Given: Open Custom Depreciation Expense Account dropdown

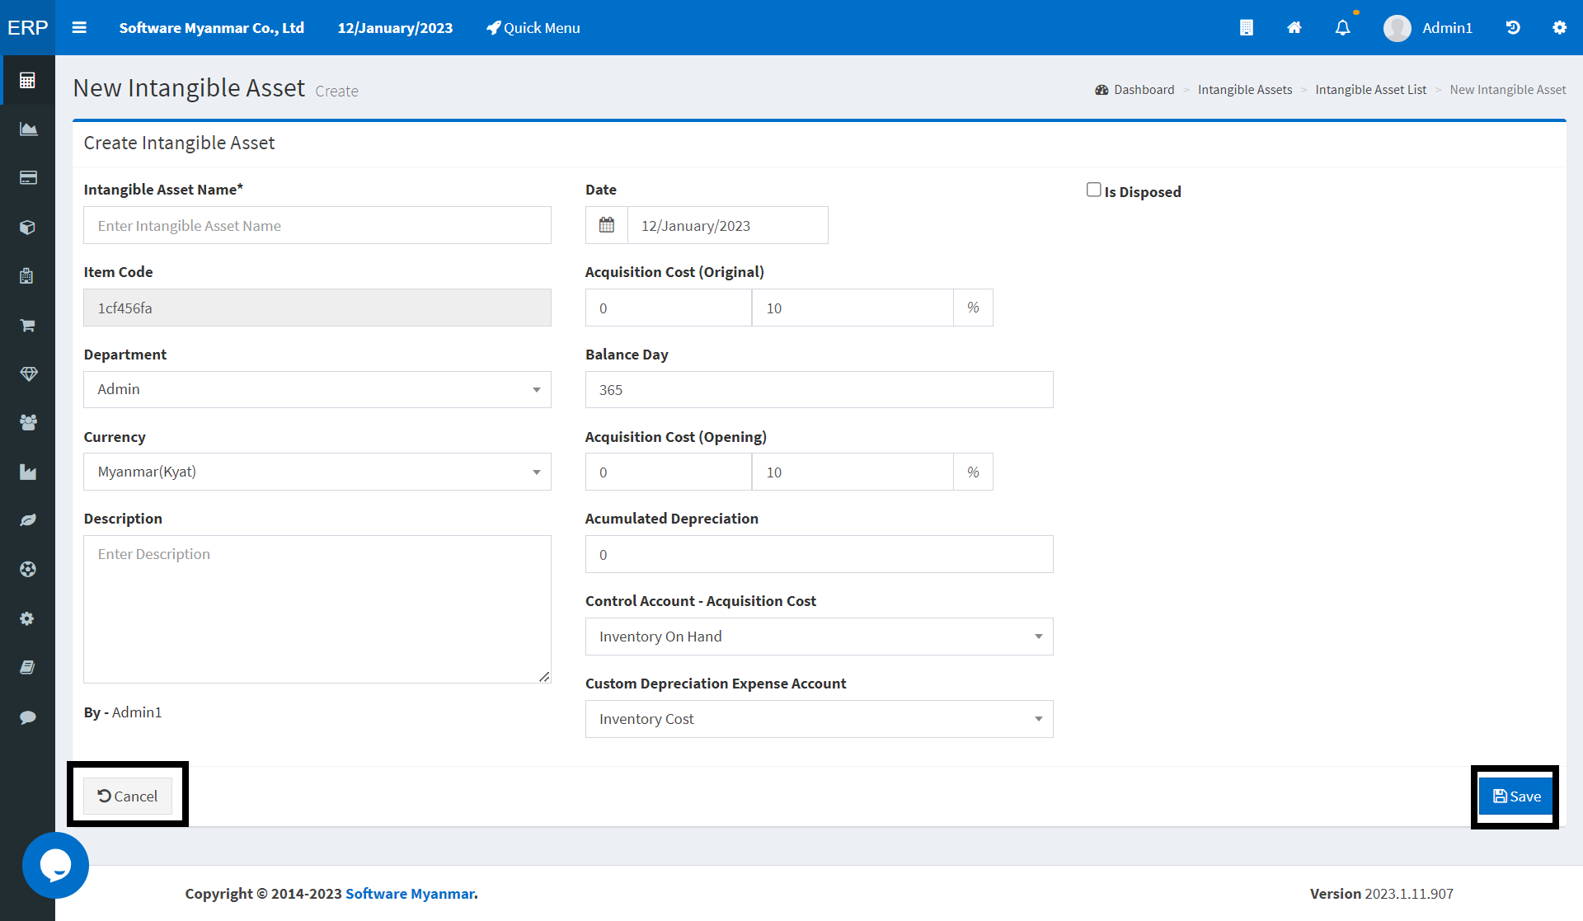Looking at the screenshot, I should [x=819, y=719].
